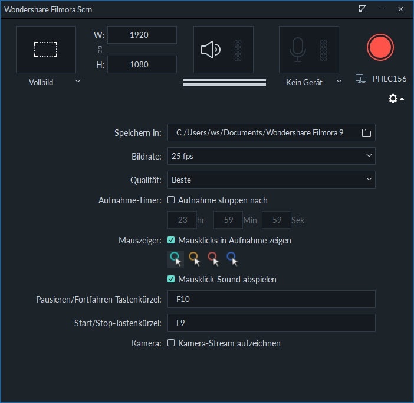Click the seconds timer field
Screen dimensions: 414x403
coord(277,220)
